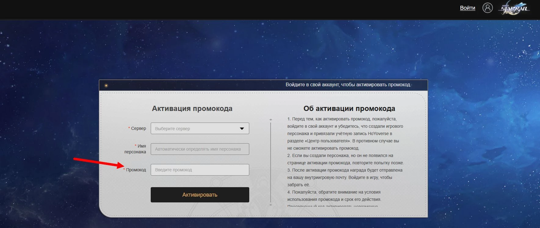Viewport: 540px width, 228px height.
Task: Click instruction paragraph 3 about reward mail
Action: click(x=345, y=177)
